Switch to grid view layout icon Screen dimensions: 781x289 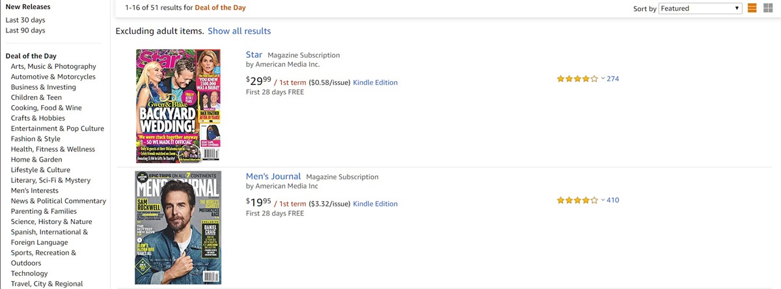(x=768, y=8)
